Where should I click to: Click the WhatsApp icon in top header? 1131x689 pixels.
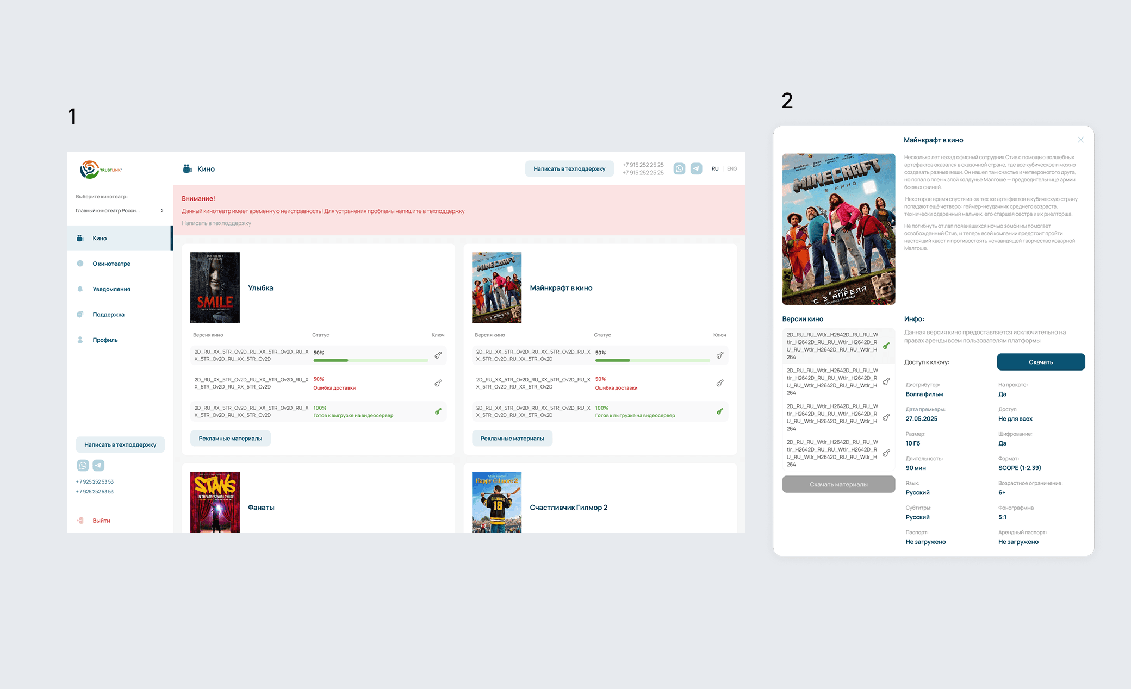tap(679, 168)
